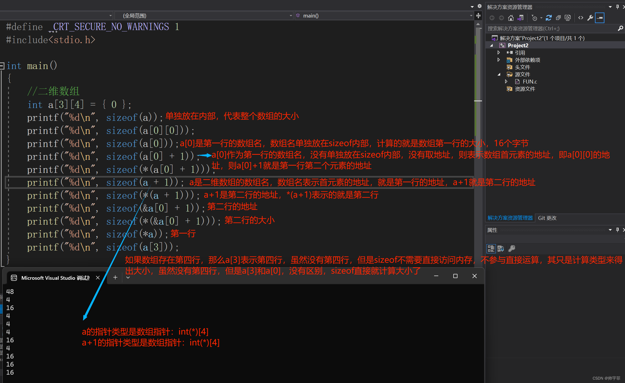Select the Project2 project item
This screenshot has height=383, width=625.
click(518, 45)
